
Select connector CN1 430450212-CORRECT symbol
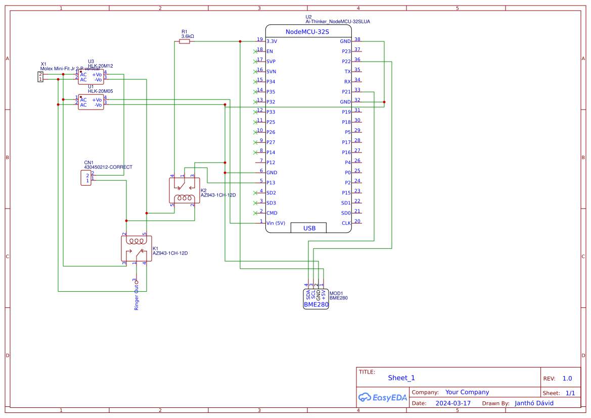point(86,177)
